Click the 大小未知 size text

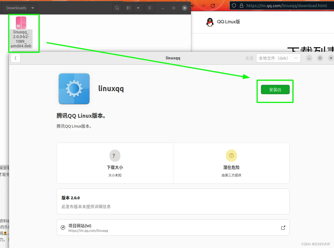pyautogui.click(x=115, y=175)
